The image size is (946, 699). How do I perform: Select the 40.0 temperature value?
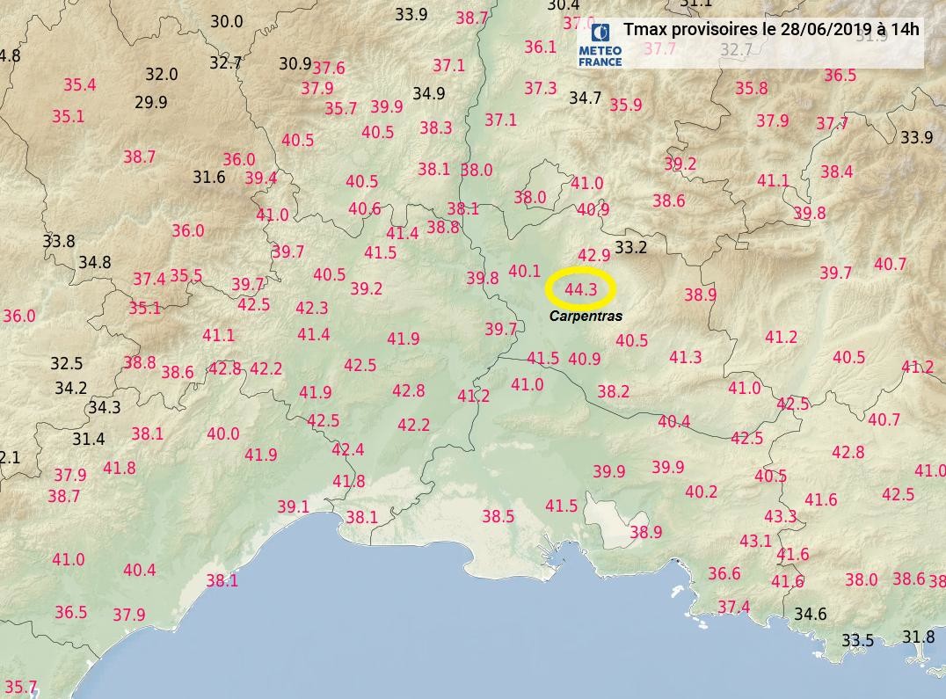pyautogui.click(x=223, y=433)
